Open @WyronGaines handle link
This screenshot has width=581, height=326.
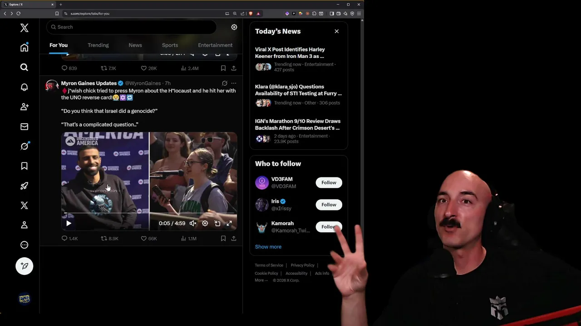pos(143,83)
